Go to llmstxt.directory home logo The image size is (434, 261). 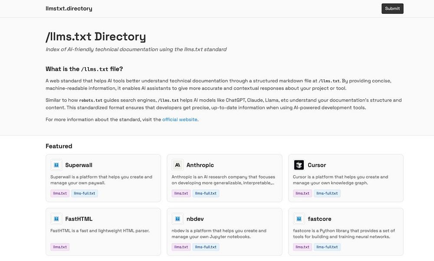point(69,9)
